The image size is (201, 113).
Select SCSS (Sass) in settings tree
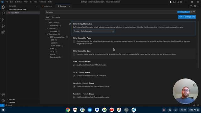[57, 46]
